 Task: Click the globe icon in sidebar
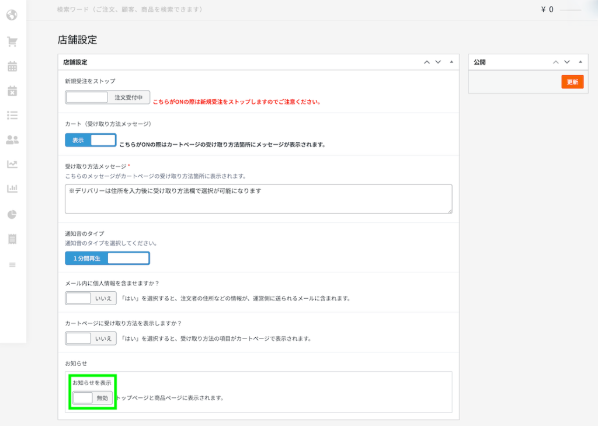(12, 15)
